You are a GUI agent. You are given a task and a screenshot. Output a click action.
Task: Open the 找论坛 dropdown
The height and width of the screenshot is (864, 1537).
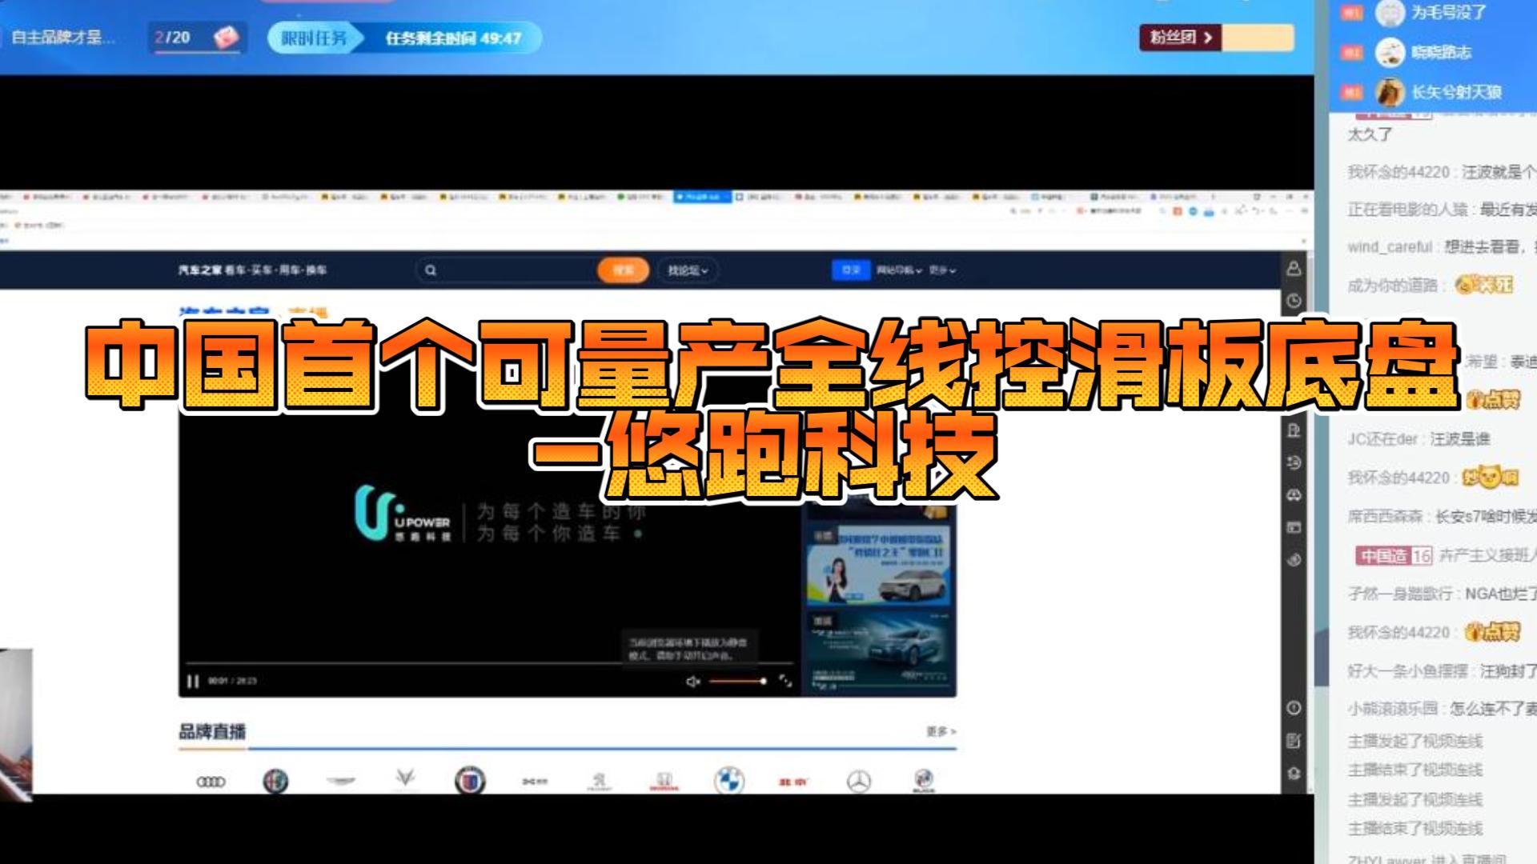688,271
